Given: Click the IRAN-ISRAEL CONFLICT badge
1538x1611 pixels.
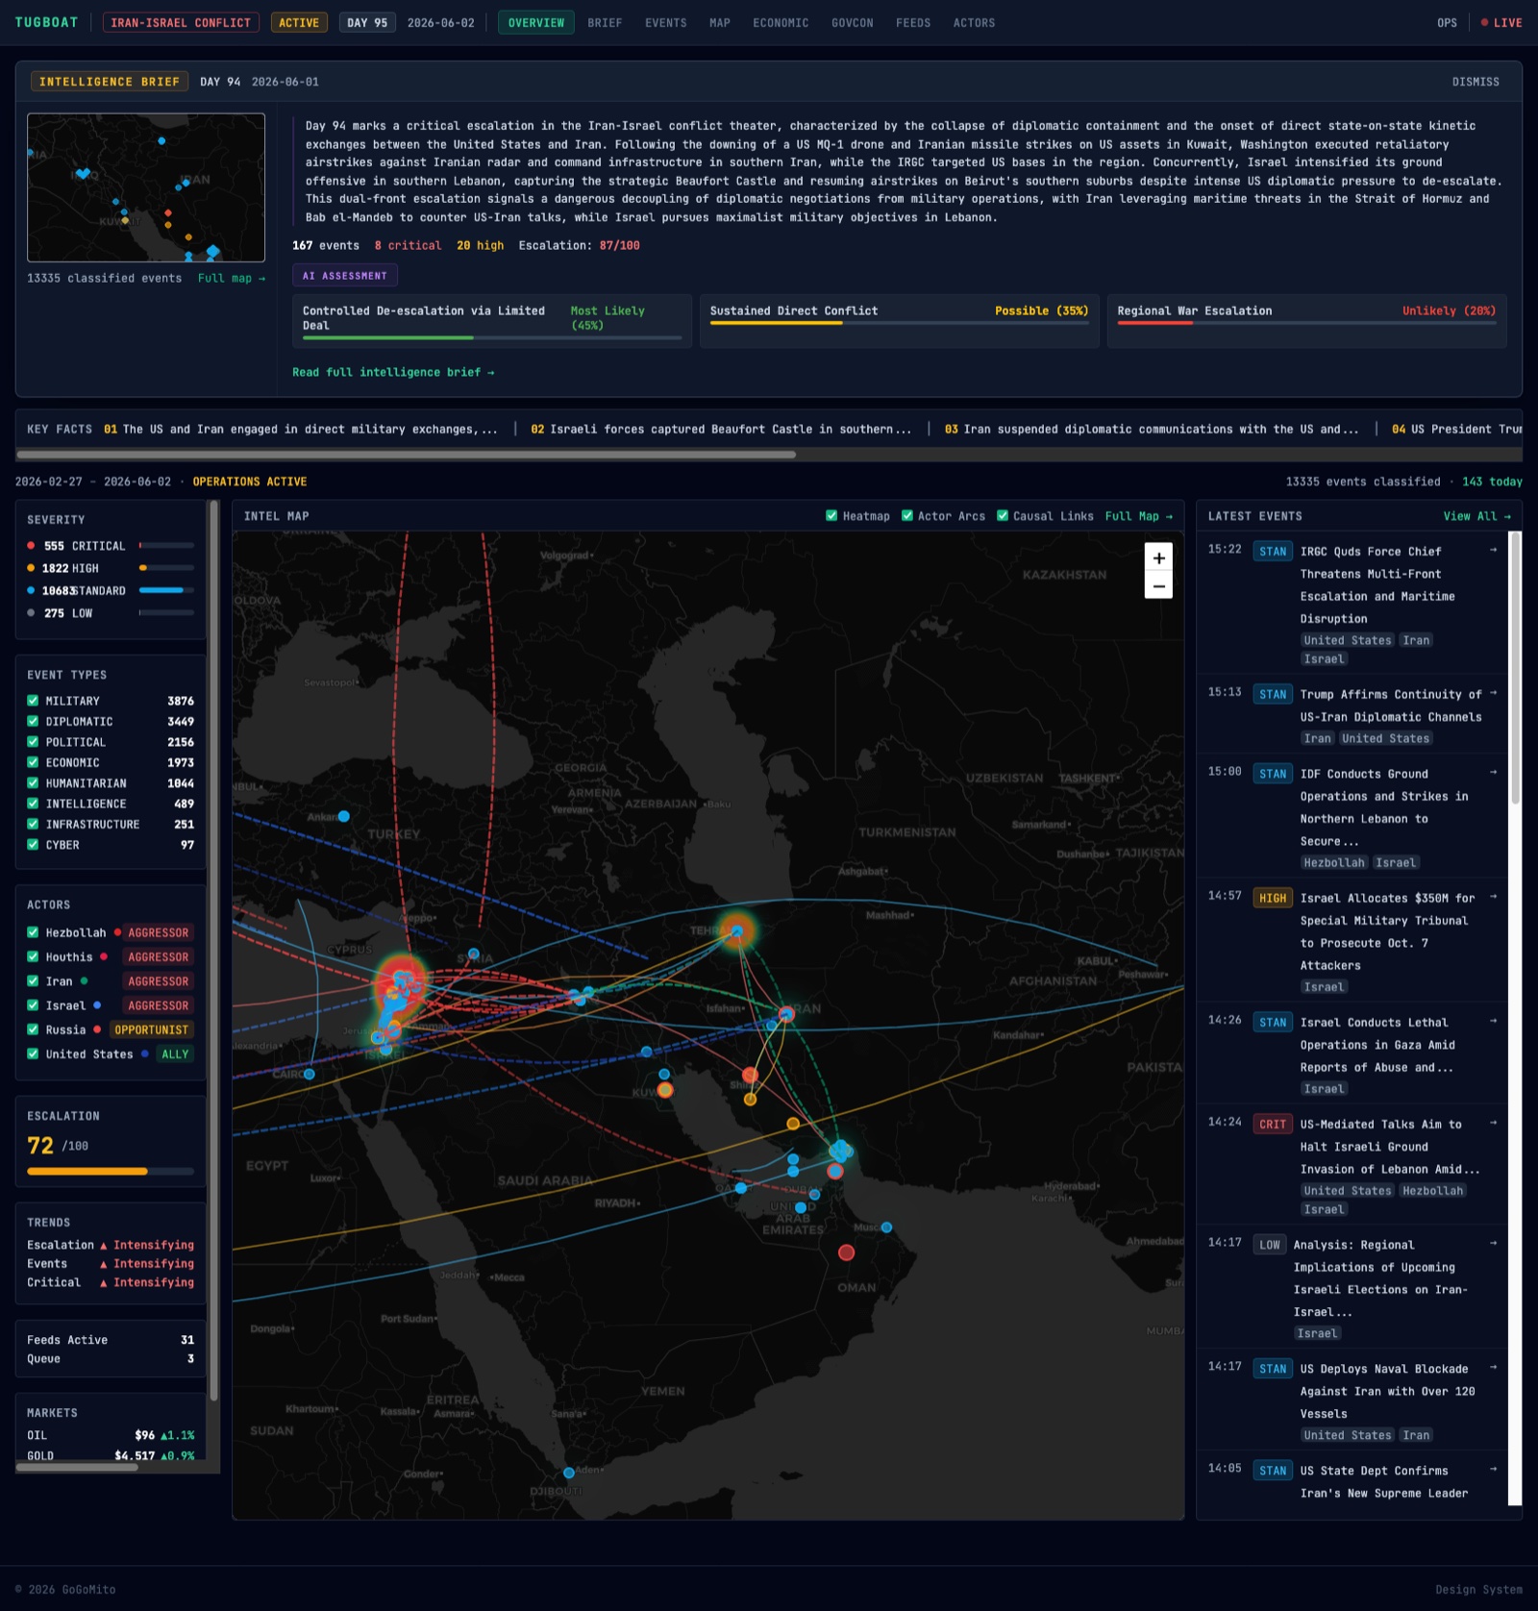Looking at the screenshot, I should click(181, 22).
